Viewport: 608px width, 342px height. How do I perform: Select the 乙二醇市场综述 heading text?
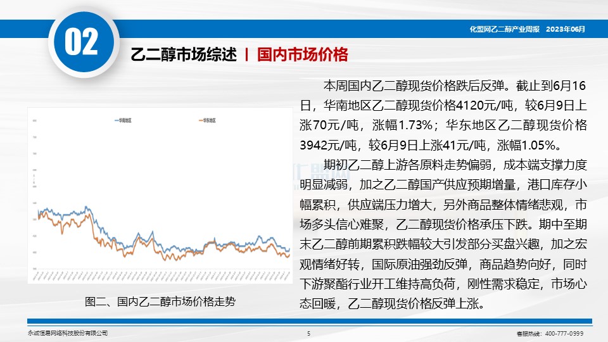[183, 55]
